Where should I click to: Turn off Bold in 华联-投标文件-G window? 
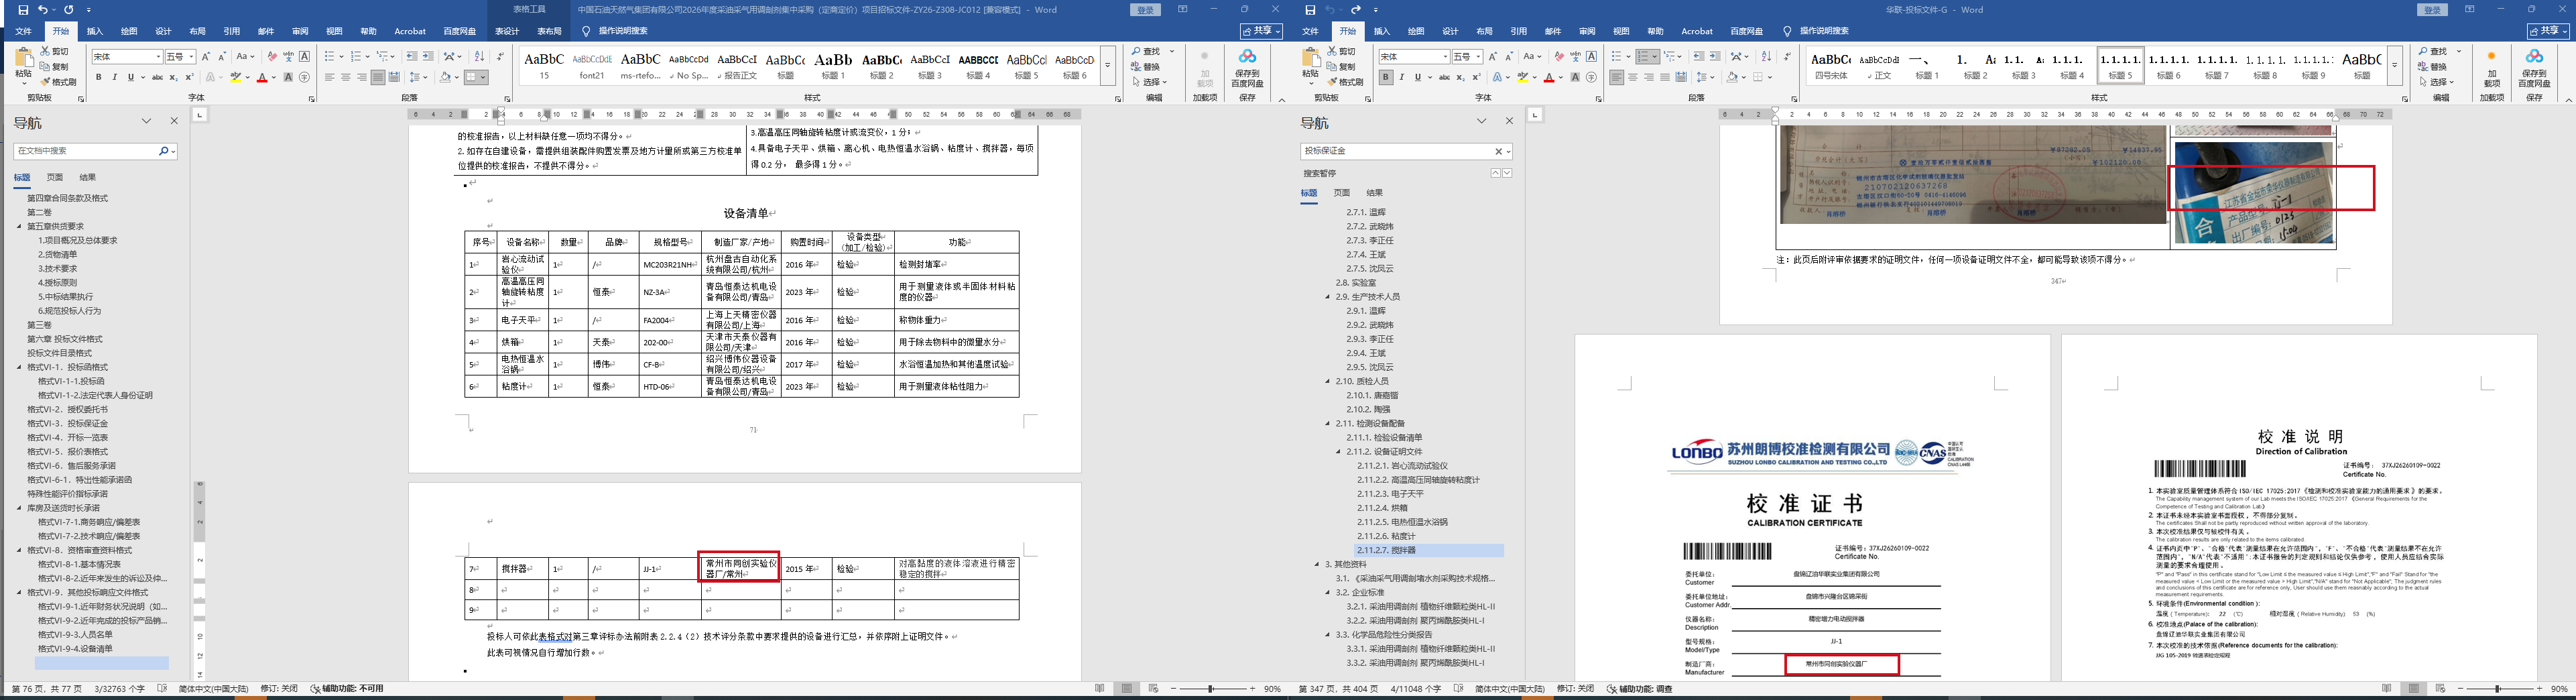pos(1386,77)
